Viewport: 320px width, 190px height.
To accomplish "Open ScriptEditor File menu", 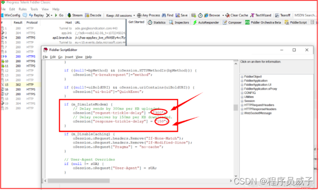I will (45, 57).
